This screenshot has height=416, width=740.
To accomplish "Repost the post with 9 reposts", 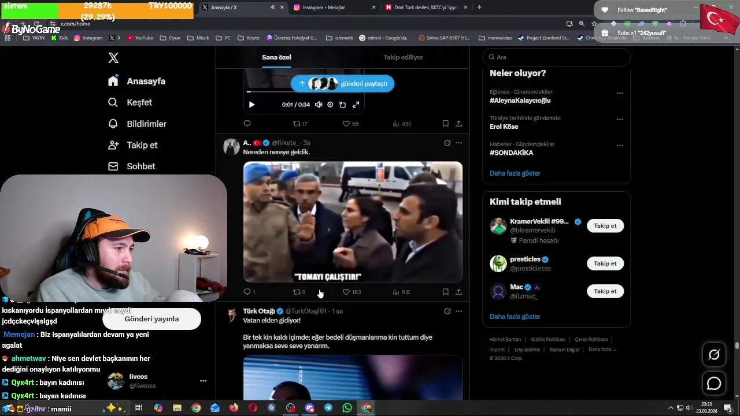I will coord(299,292).
